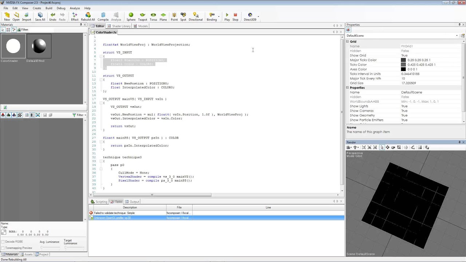
Task: Open the Direct3D9 dropdown arrow
Action: (258, 16)
